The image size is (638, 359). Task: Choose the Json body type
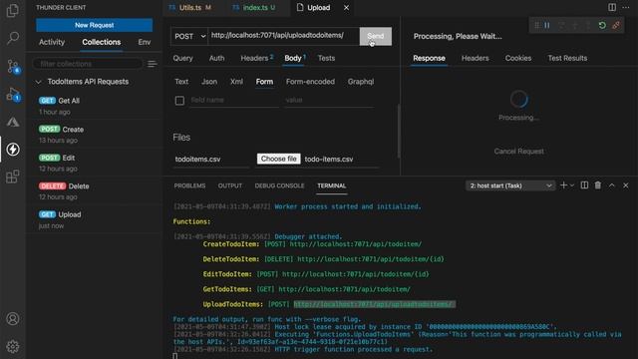tap(209, 82)
